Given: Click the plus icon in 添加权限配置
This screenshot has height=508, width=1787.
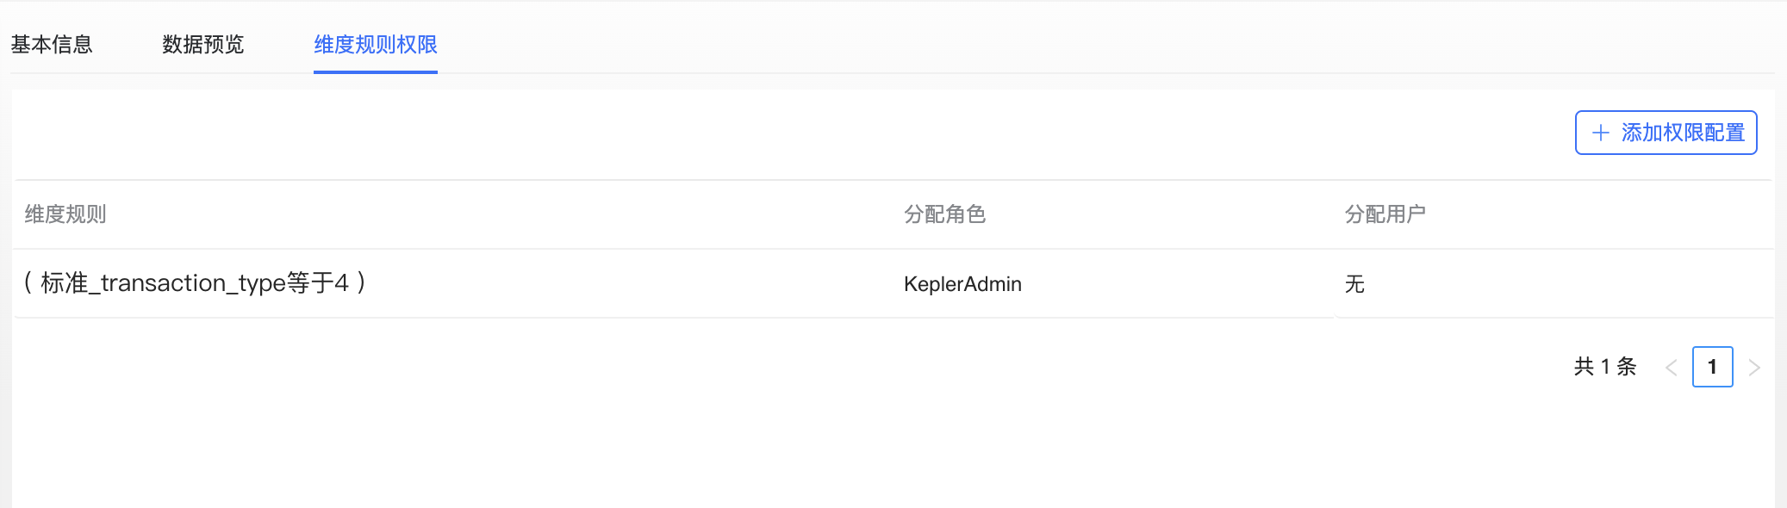Looking at the screenshot, I should (1600, 133).
